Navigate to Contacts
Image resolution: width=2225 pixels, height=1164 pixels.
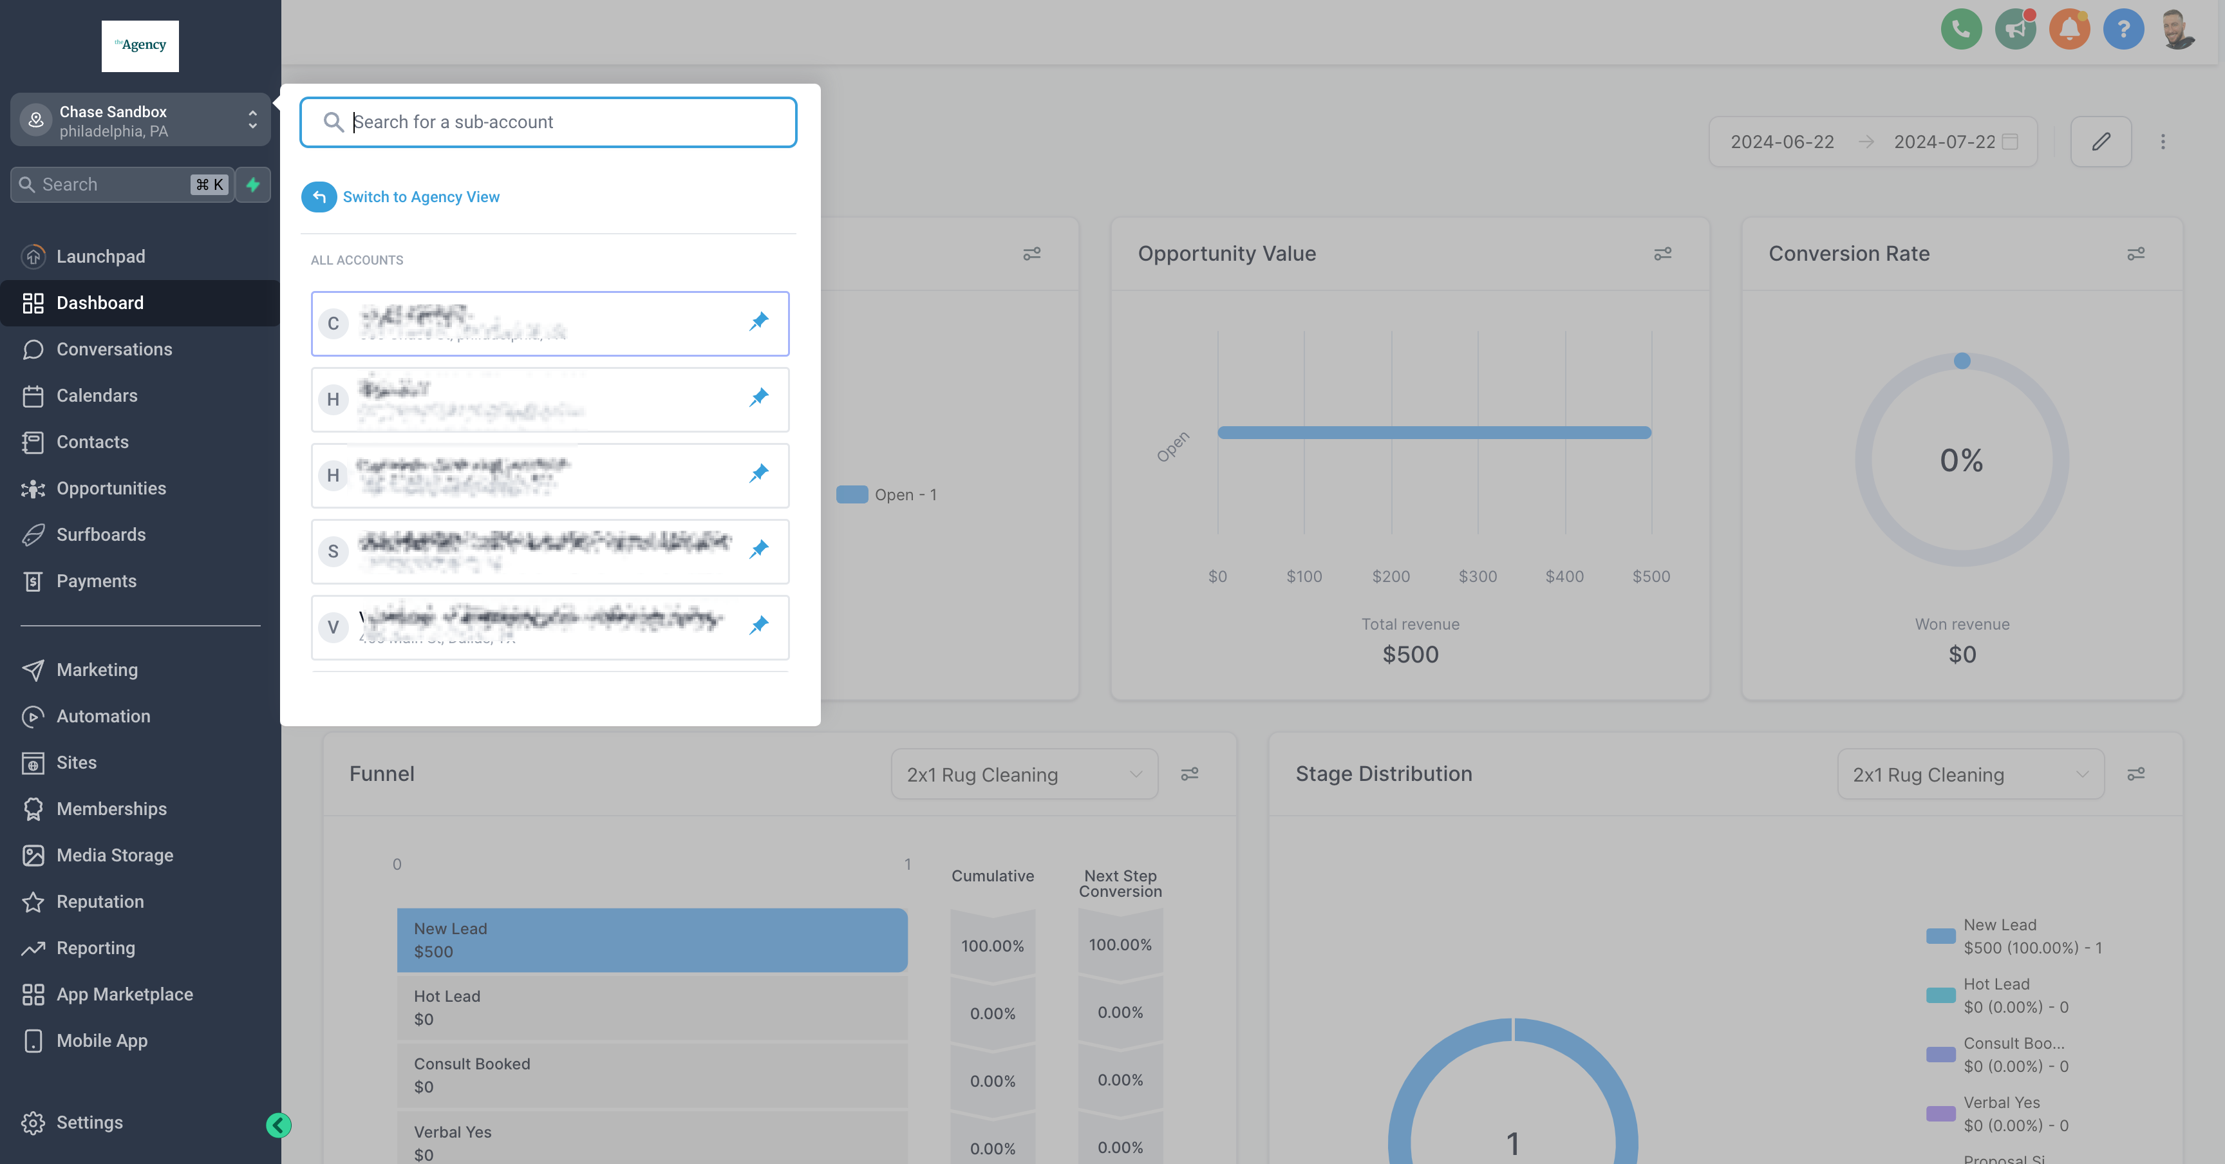pos(140,442)
